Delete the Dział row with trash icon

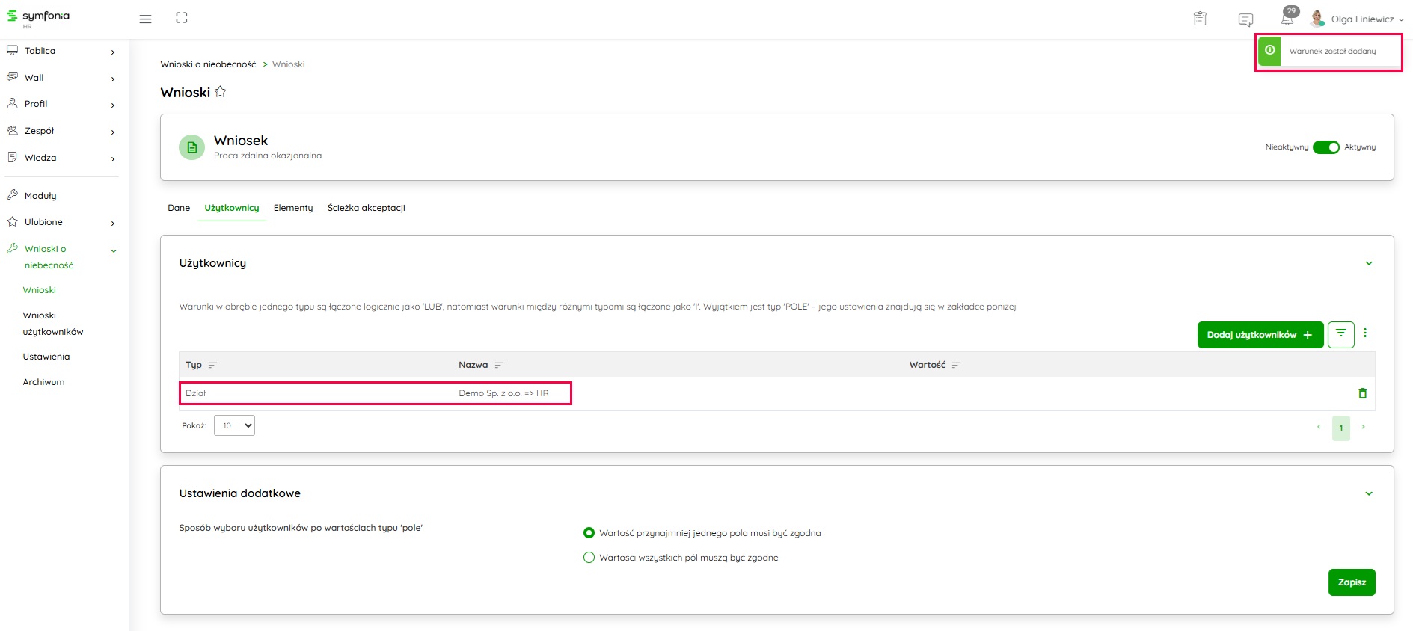pyautogui.click(x=1362, y=393)
